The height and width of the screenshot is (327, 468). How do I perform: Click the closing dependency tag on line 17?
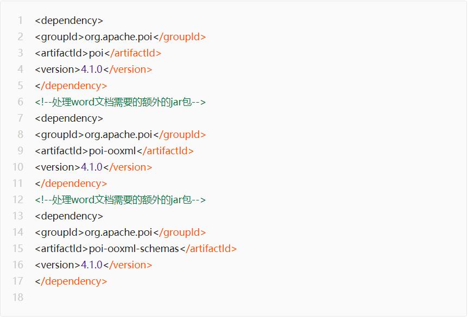[x=71, y=281]
